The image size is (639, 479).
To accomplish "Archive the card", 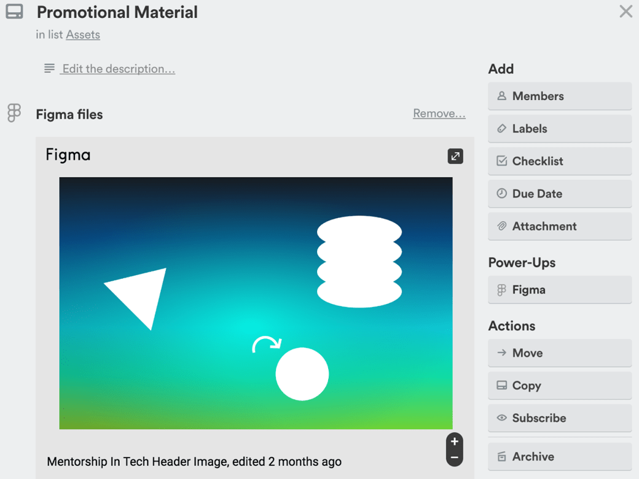I will click(559, 457).
